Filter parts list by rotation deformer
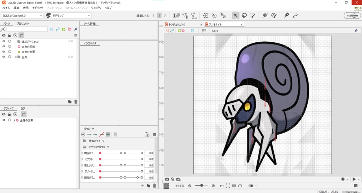 tap(70, 29)
